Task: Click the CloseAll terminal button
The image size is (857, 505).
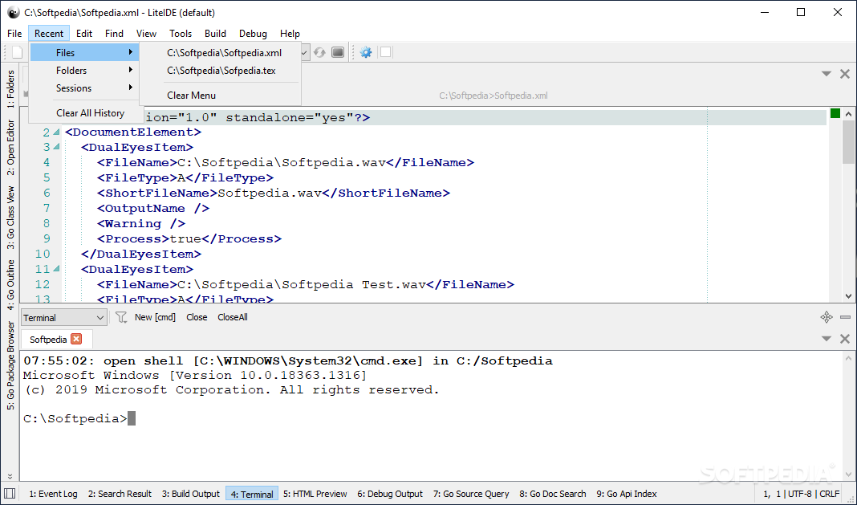Action: 232,317
